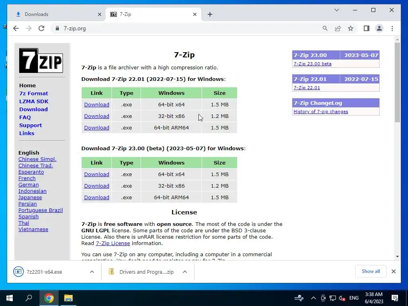Close the downloads bar

393,271
